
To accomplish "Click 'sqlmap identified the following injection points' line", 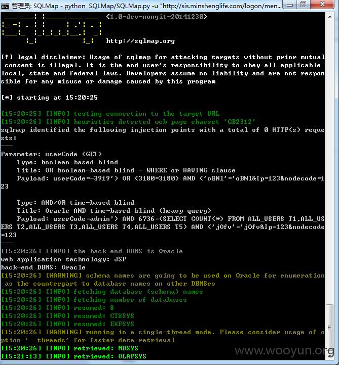I will tap(163, 134).
